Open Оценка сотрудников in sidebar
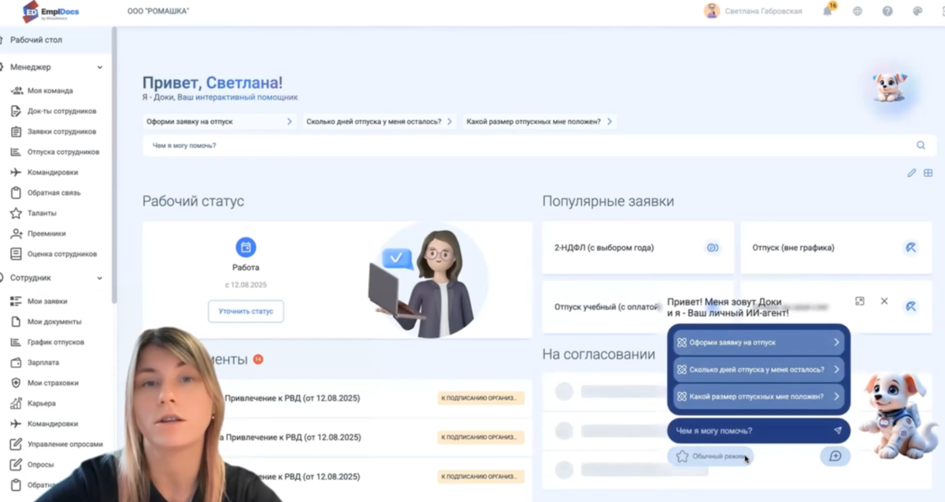Image resolution: width=945 pixels, height=502 pixels. click(x=62, y=254)
